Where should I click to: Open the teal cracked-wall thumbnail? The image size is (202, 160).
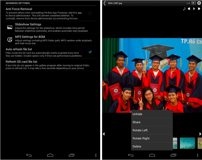(187, 143)
